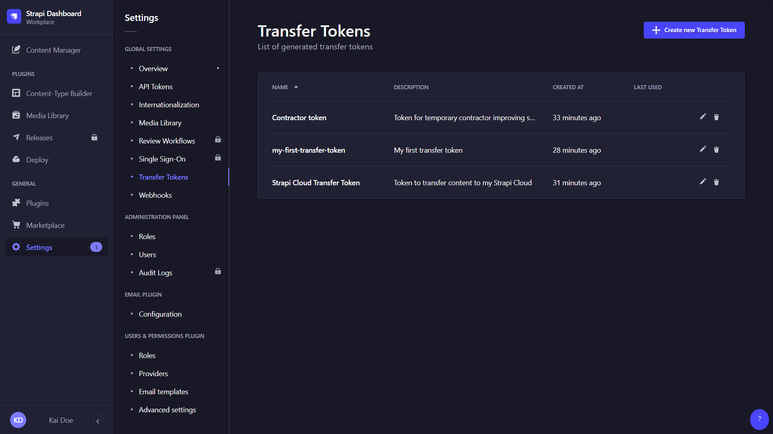Open the pencil icon for Strapi Cloud Transfer Token

point(703,182)
